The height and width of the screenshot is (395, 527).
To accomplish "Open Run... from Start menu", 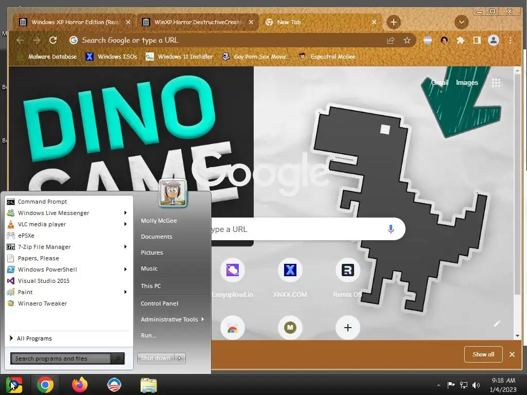I will pyautogui.click(x=149, y=335).
